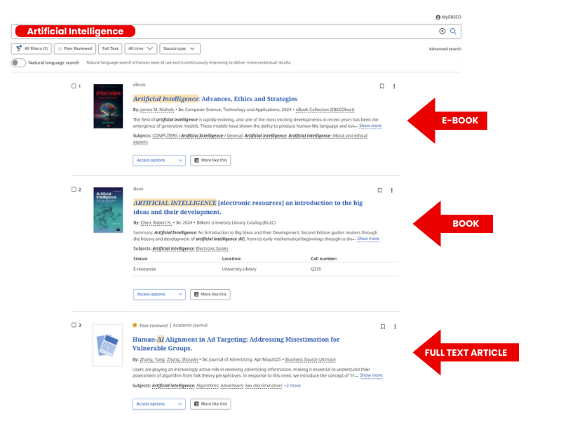Save result 2 with bookmark icon
The height and width of the screenshot is (421, 561).
click(379, 190)
